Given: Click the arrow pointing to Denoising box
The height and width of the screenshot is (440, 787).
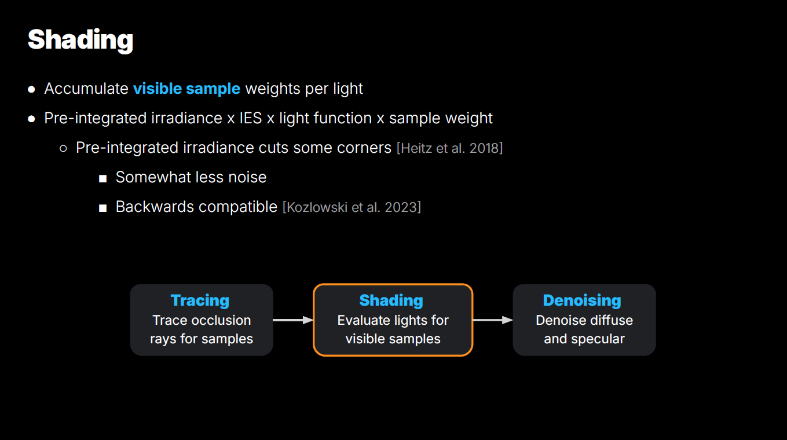Looking at the screenshot, I should [x=492, y=320].
